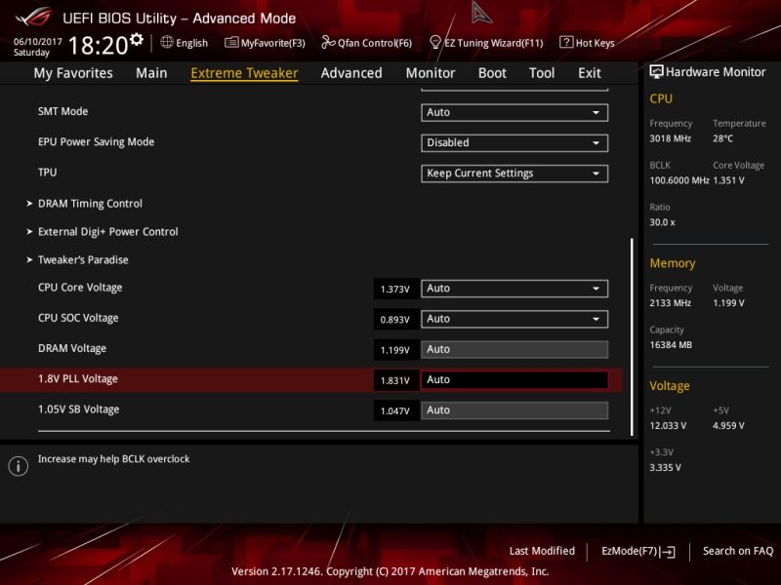Expand DRAM Timing Control submenu

[90, 204]
